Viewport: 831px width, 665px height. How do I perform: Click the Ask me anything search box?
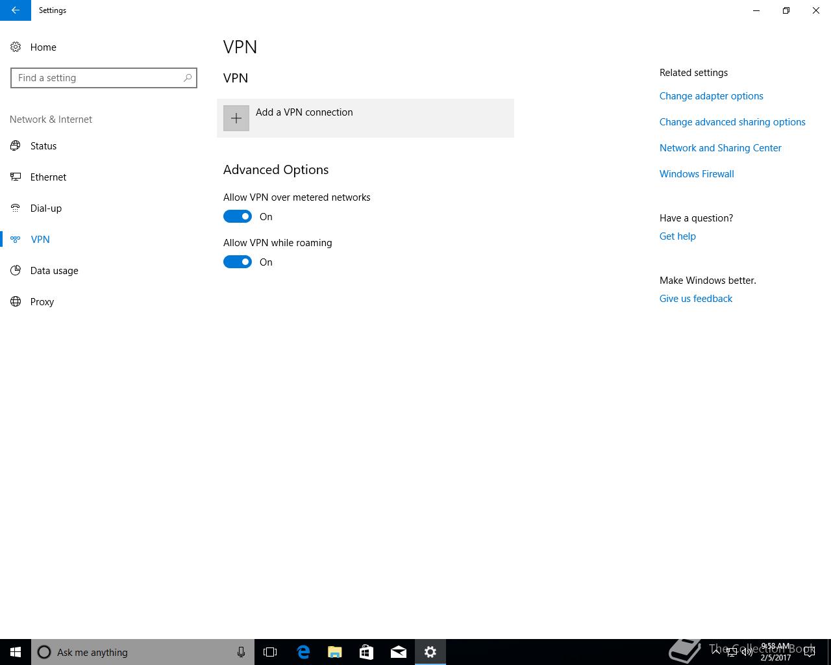pyautogui.click(x=143, y=652)
